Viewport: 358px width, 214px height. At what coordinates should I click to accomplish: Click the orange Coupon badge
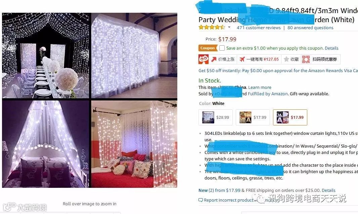pos(208,48)
